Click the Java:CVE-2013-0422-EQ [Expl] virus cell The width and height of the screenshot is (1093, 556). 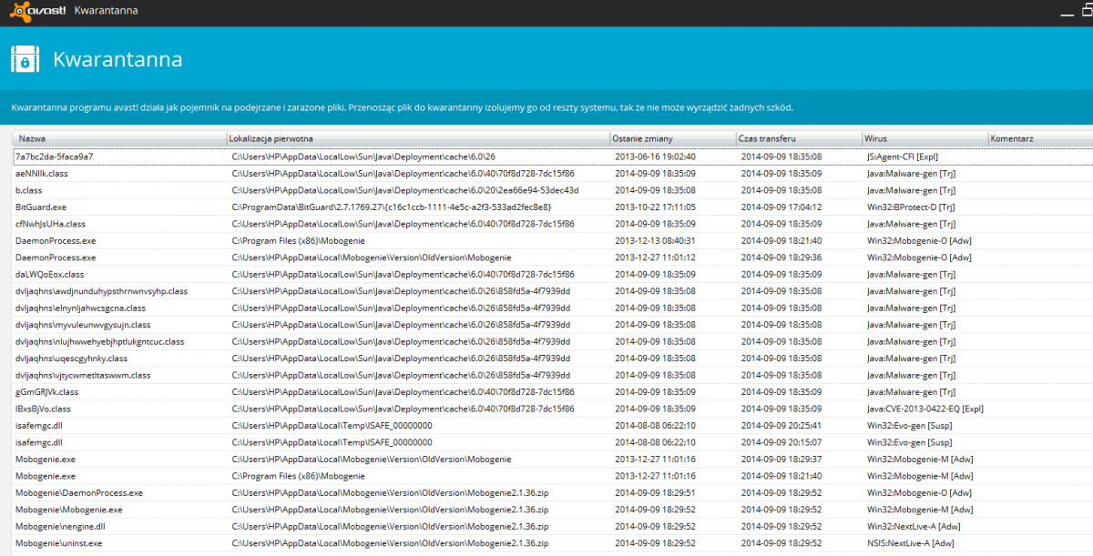[x=925, y=409]
